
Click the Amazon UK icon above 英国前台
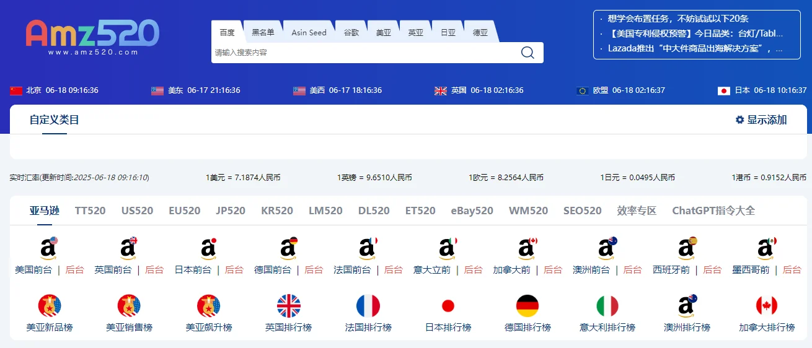(x=128, y=248)
